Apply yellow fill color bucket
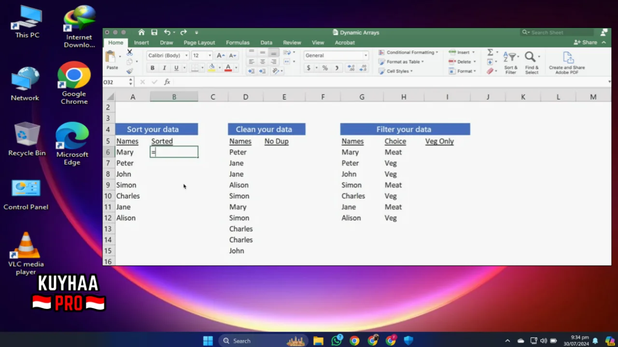Image resolution: width=618 pixels, height=347 pixels. click(x=211, y=68)
